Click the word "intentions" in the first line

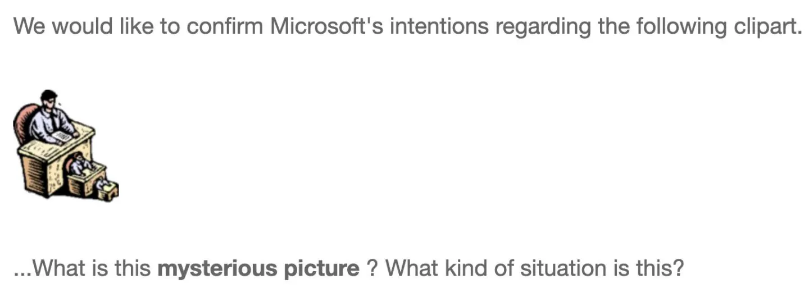click(x=439, y=26)
